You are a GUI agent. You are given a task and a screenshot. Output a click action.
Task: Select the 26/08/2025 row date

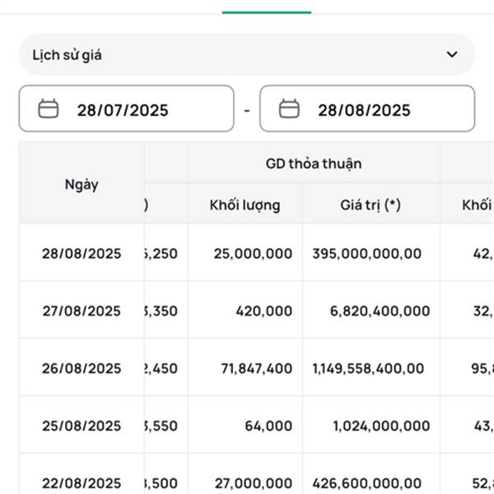pyautogui.click(x=82, y=368)
